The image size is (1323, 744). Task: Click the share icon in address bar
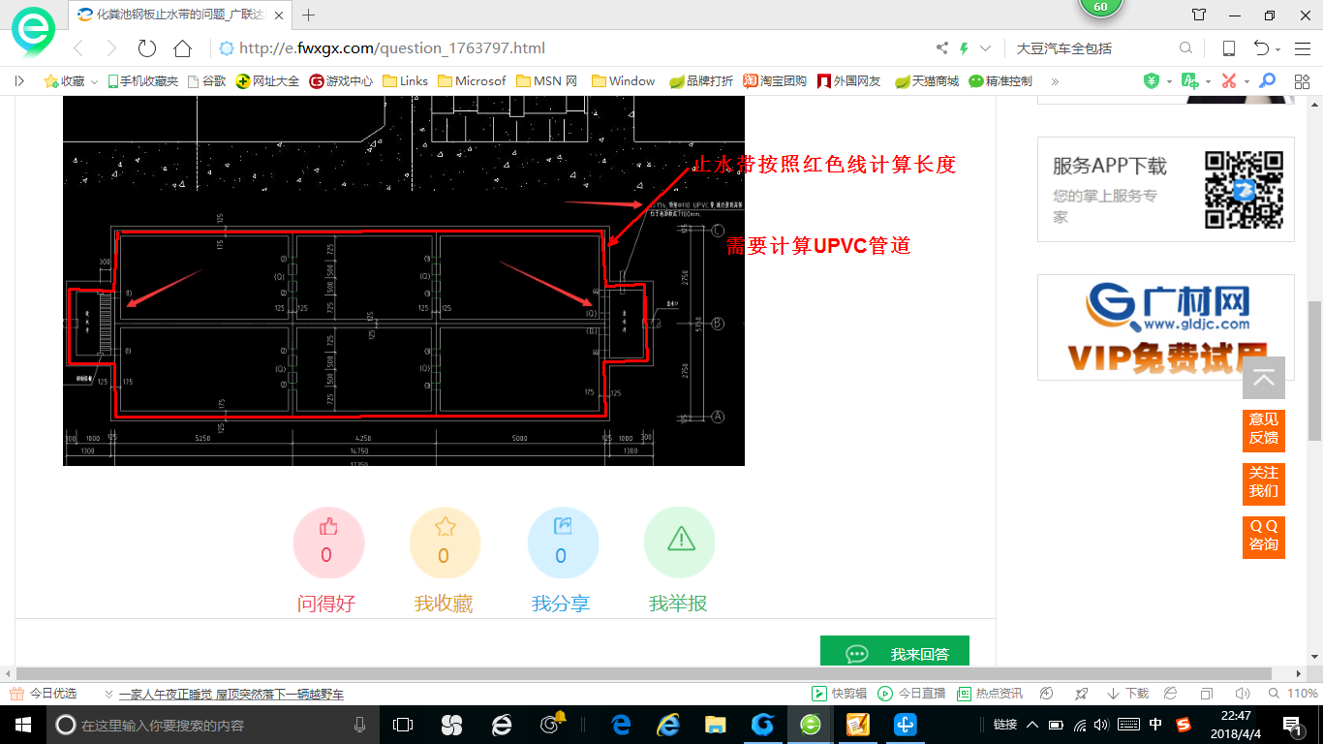(942, 48)
